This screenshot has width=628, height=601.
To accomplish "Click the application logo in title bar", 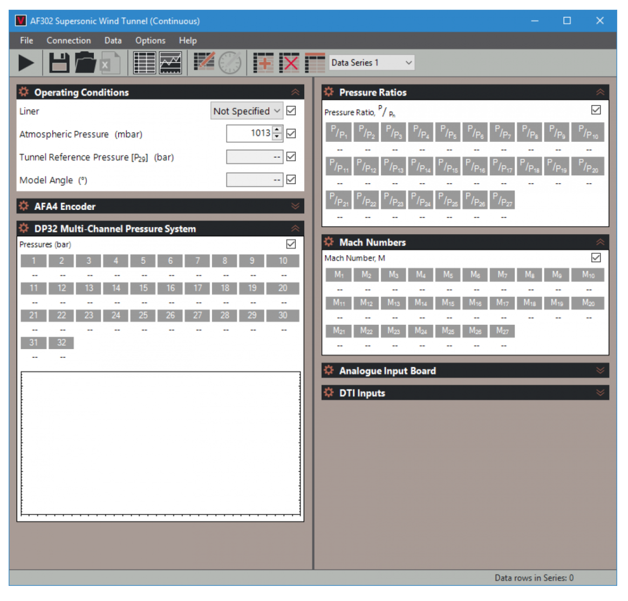I will pos(21,21).
